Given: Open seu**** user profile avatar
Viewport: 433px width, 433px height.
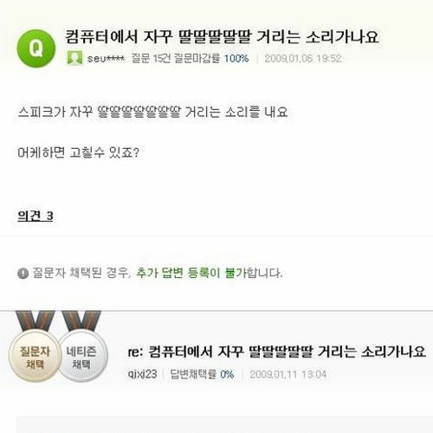Looking at the screenshot, I should point(74,58).
